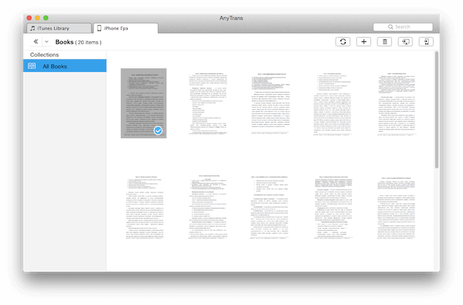Delete selected book with trash icon
Screen dimensions: 463x305
pos(385,41)
